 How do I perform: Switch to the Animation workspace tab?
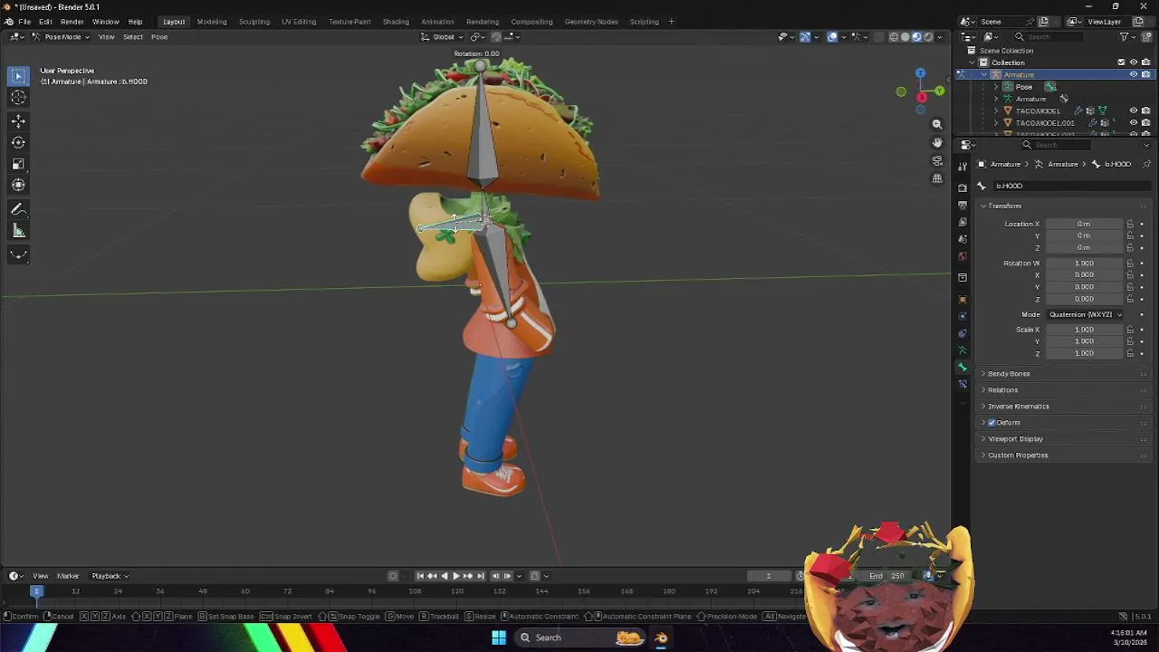pos(437,22)
